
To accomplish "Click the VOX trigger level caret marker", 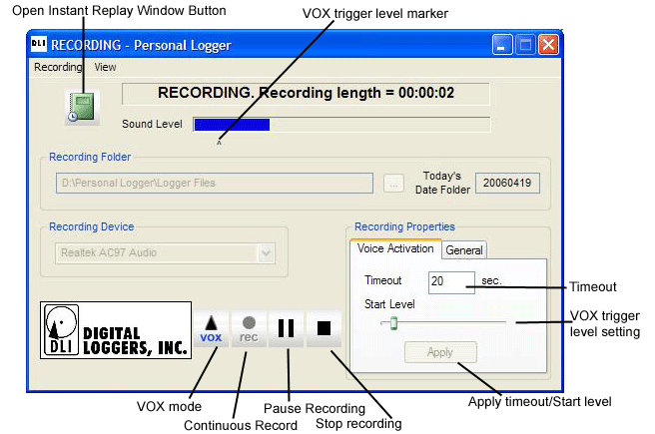I will click(219, 144).
